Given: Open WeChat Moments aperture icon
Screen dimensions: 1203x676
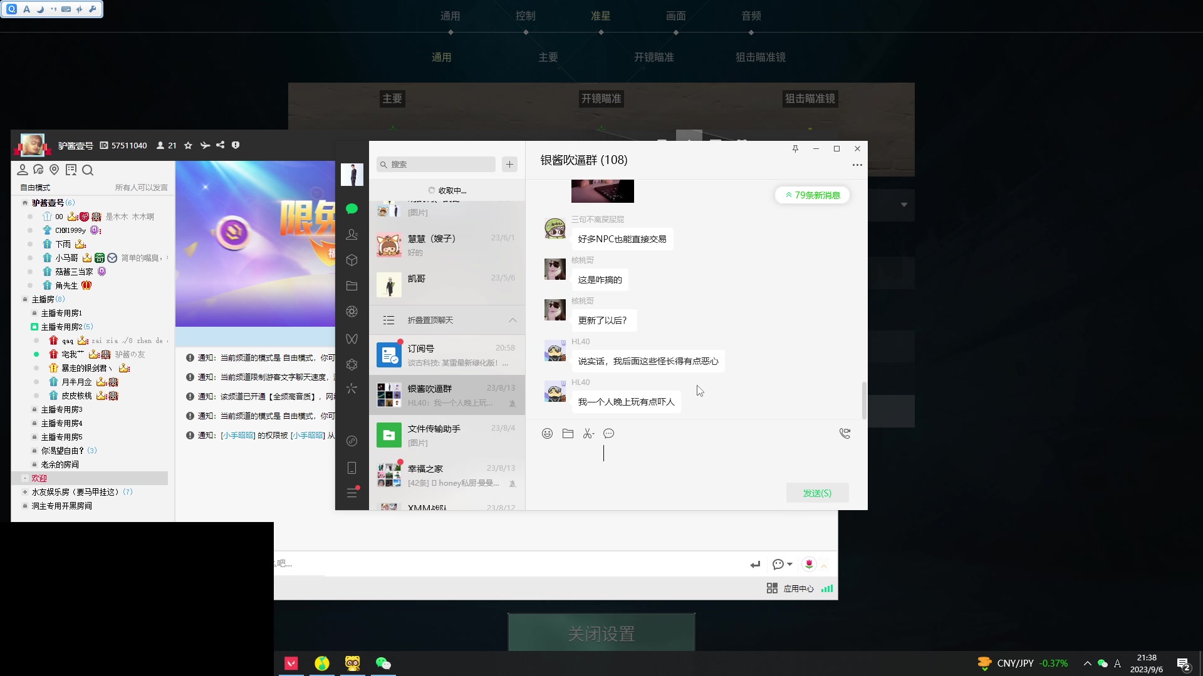Looking at the screenshot, I should point(352,312).
